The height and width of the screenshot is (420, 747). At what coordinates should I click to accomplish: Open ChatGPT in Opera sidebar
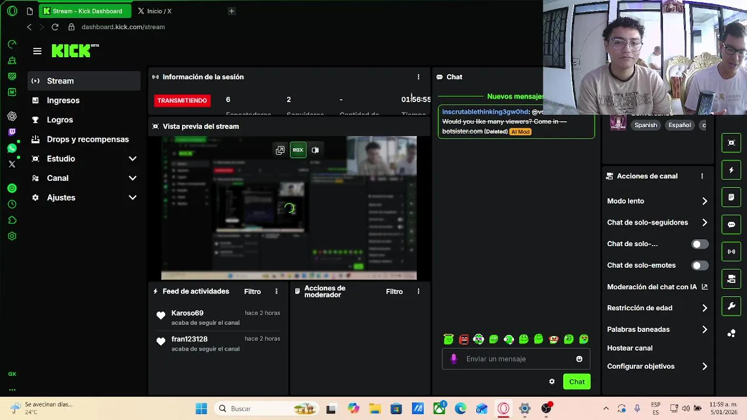(12, 116)
